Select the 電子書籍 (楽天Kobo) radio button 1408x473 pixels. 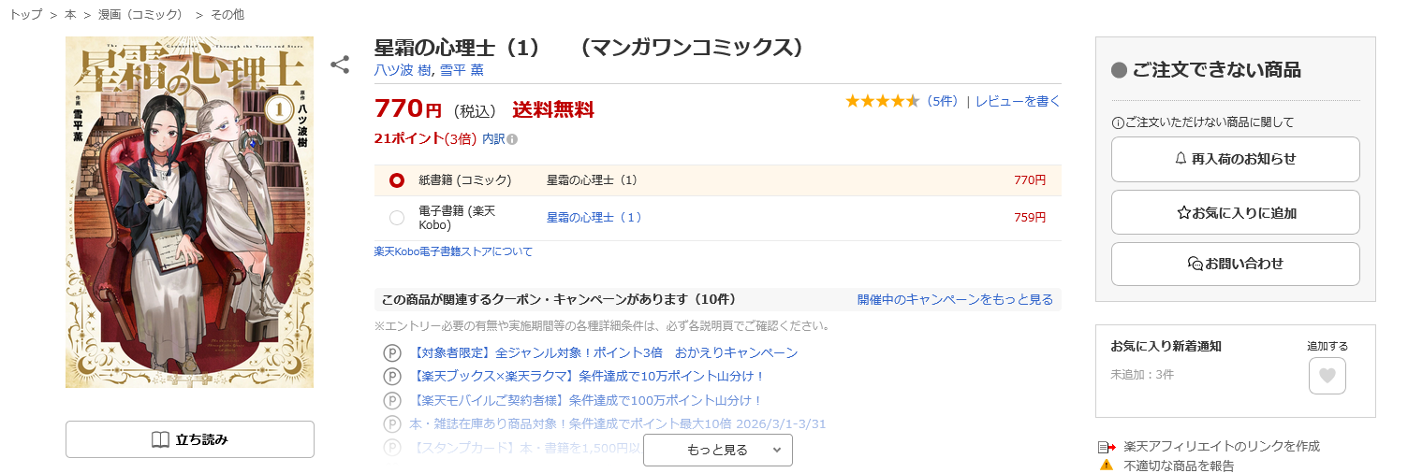click(x=397, y=218)
